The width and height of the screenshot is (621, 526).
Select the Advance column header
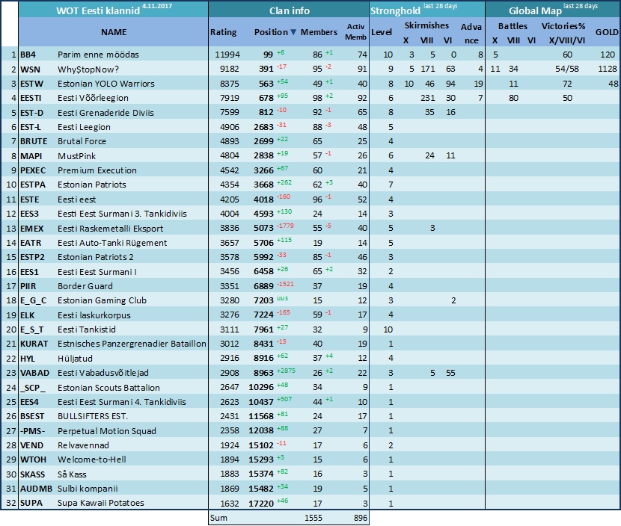(x=471, y=33)
